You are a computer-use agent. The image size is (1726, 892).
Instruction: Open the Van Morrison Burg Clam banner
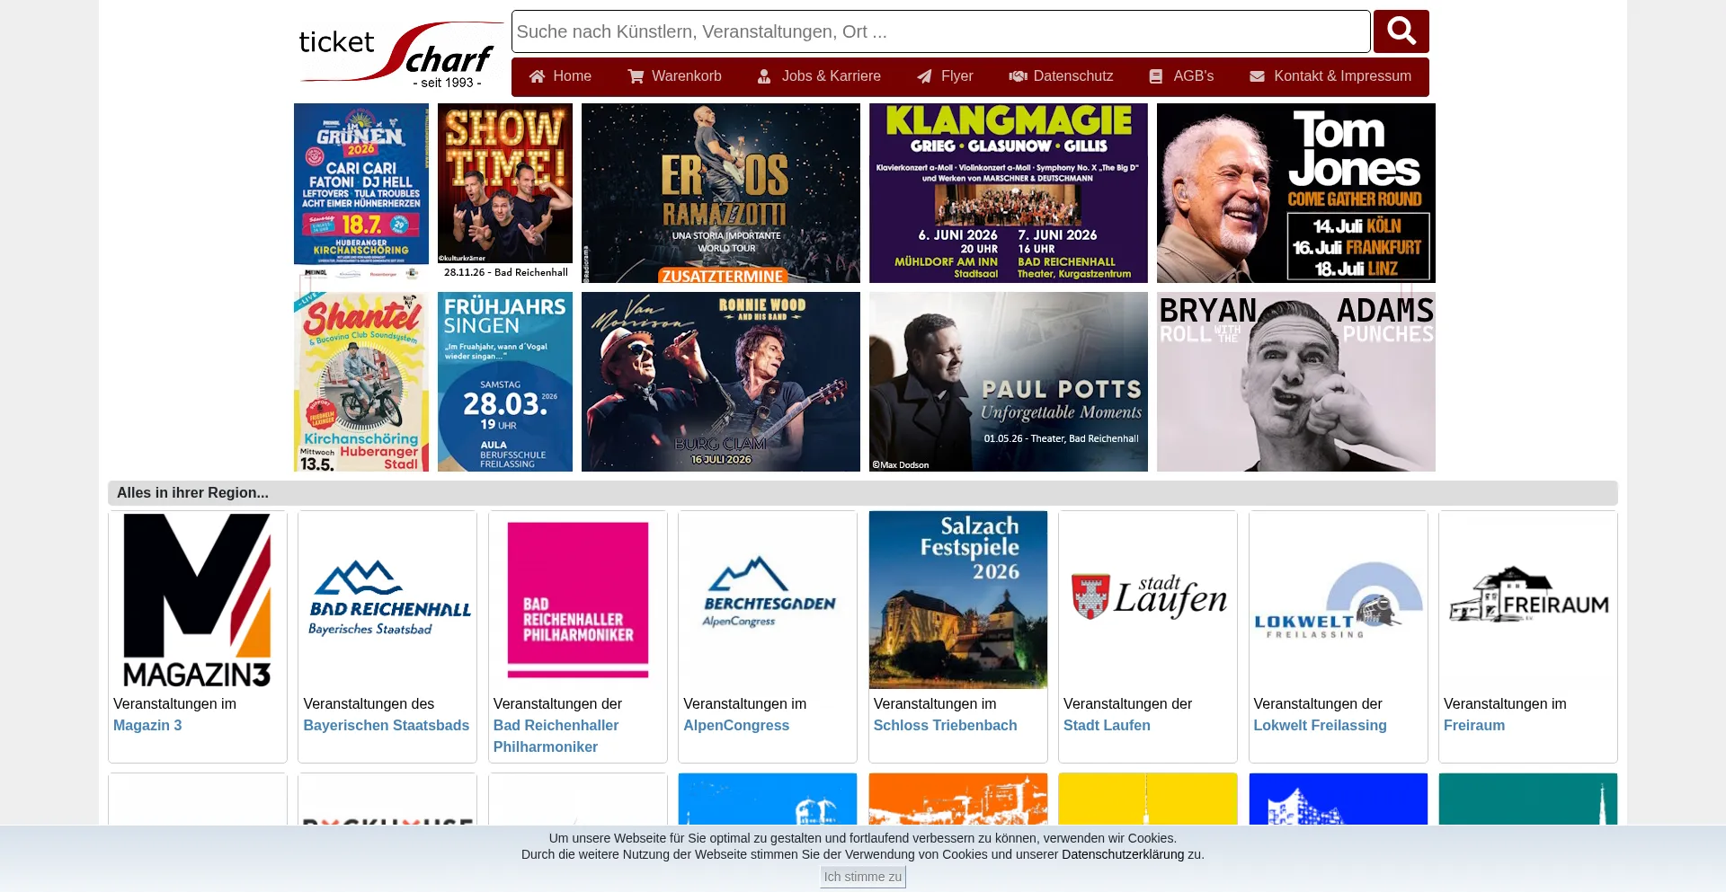click(x=721, y=382)
